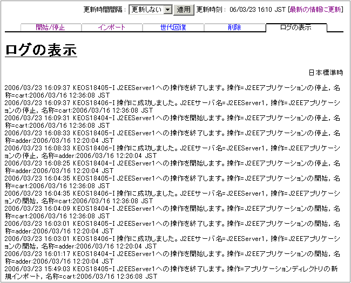Click the 最新の情報に更新 link

pos(315,10)
